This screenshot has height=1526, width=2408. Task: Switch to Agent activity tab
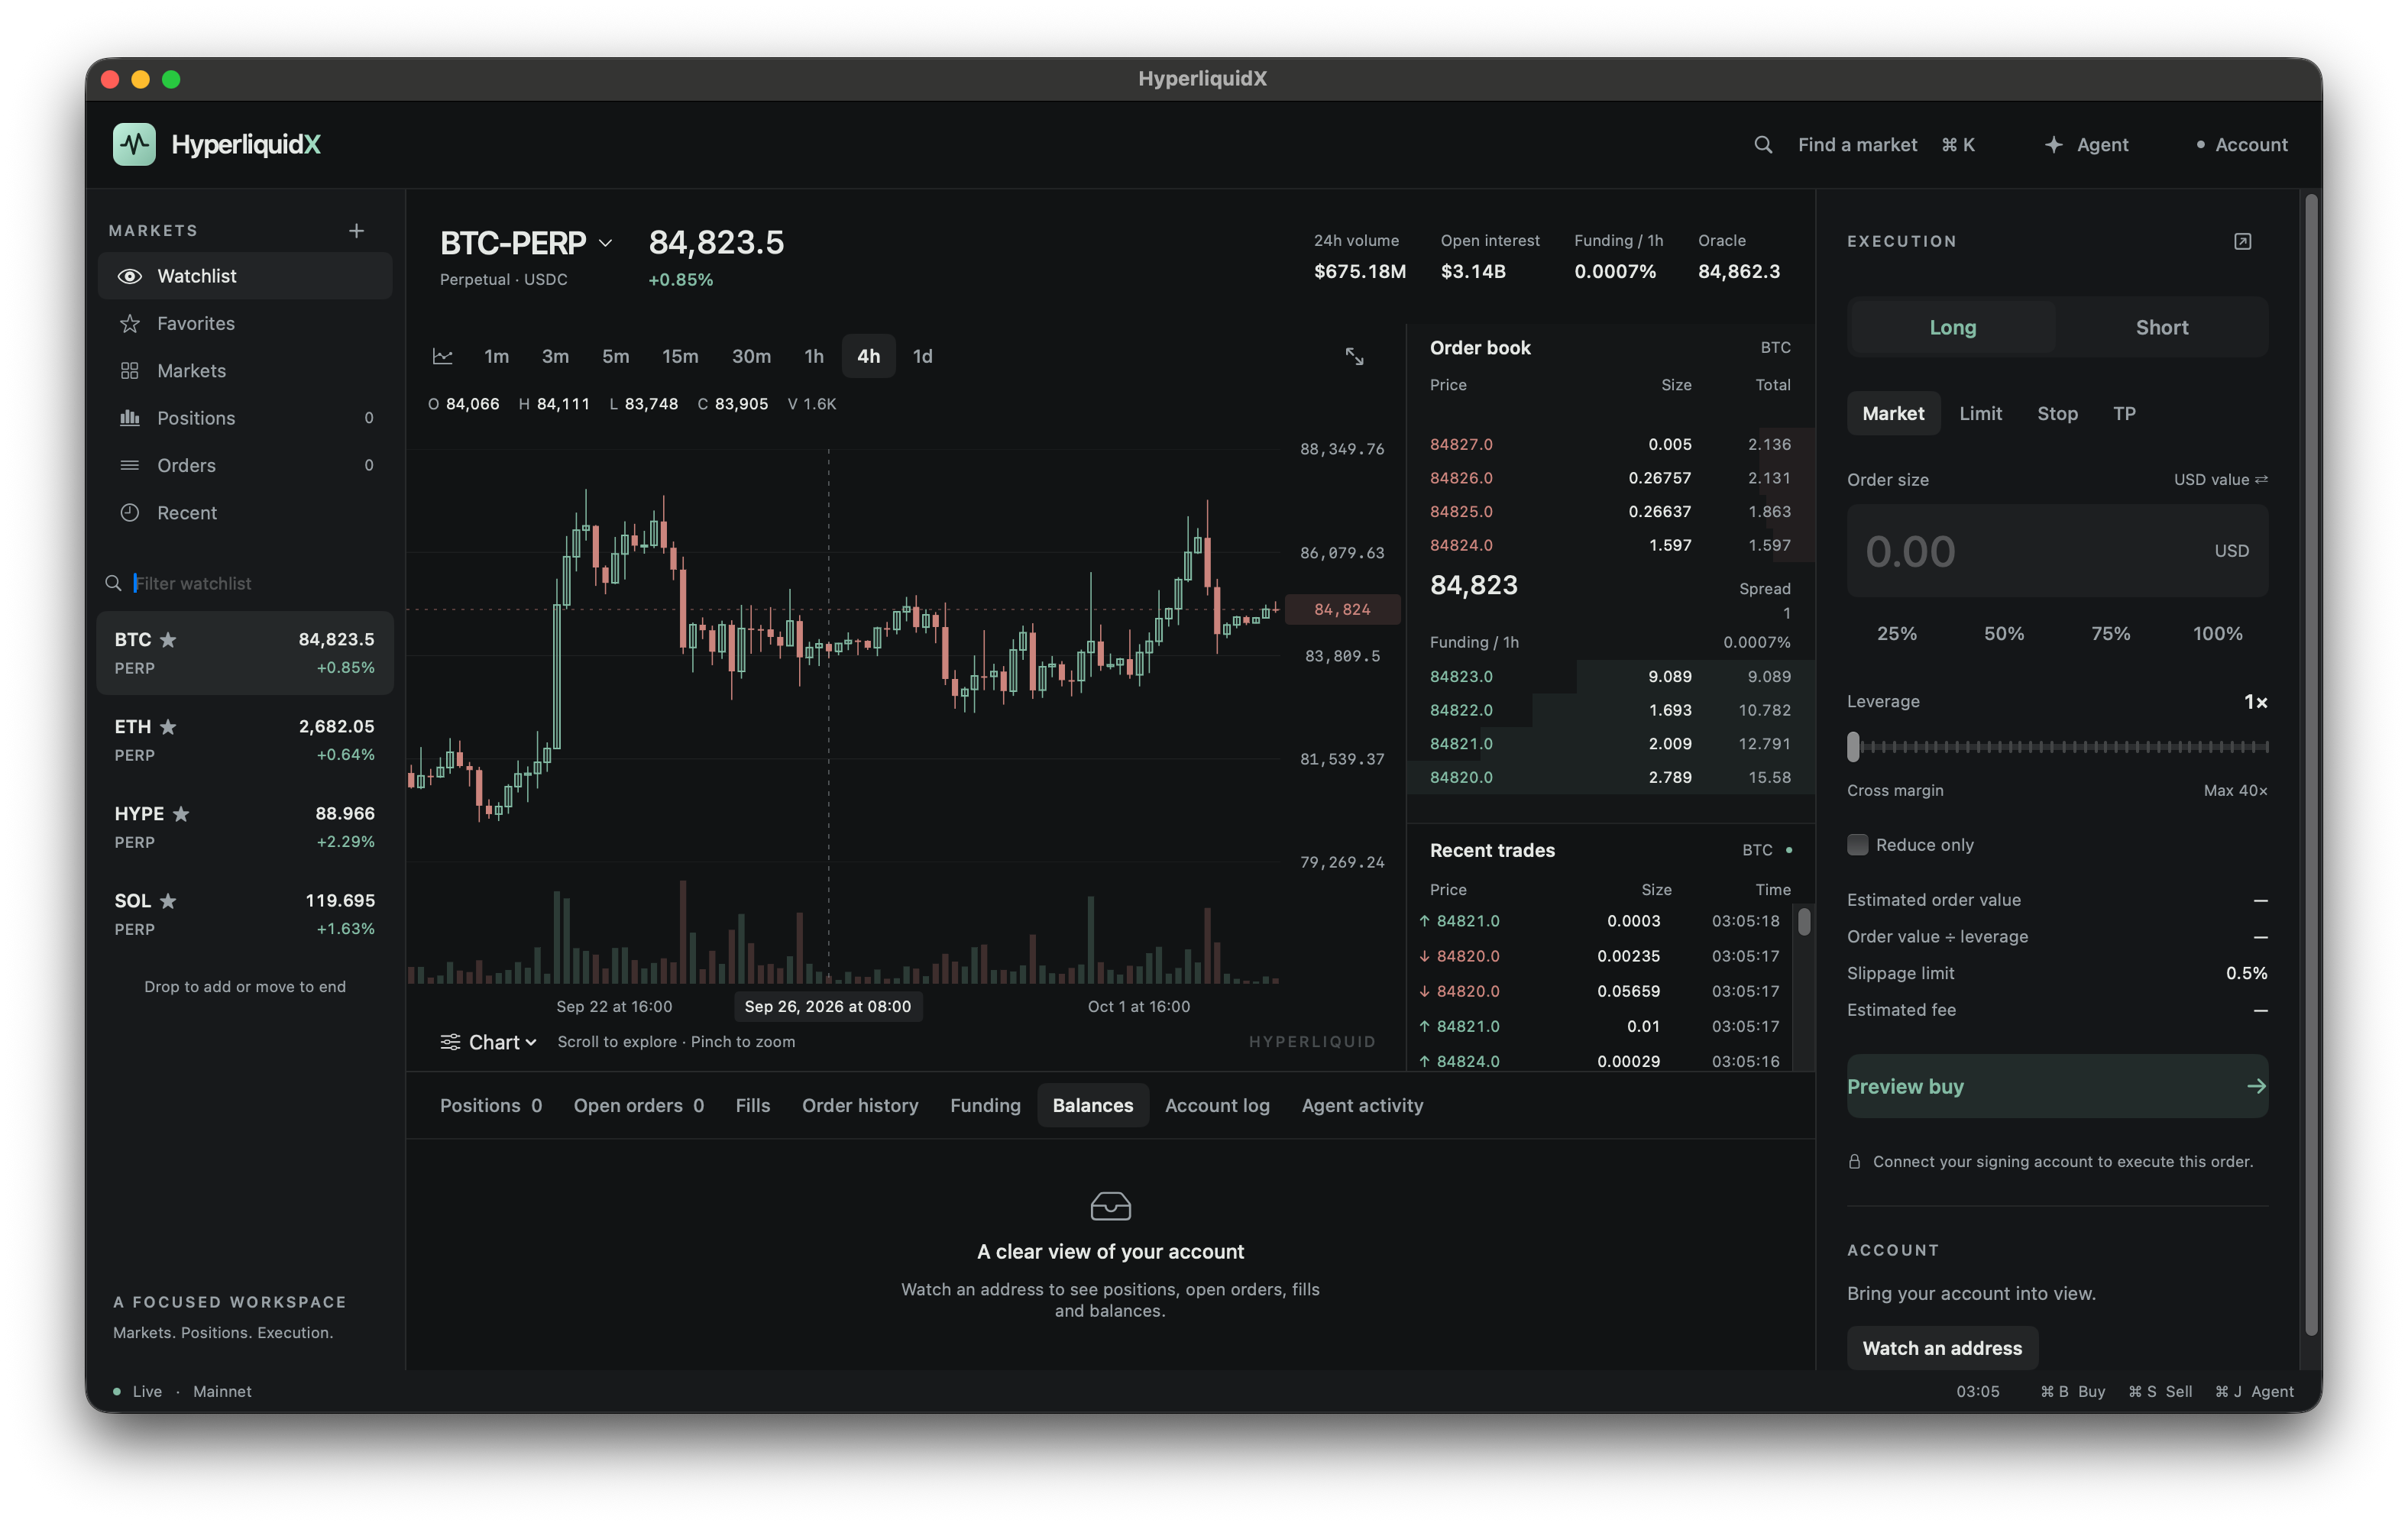[x=1362, y=1105]
